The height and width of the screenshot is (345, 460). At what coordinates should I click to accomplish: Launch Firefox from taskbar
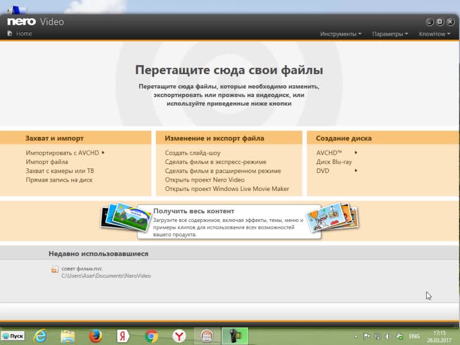95,336
